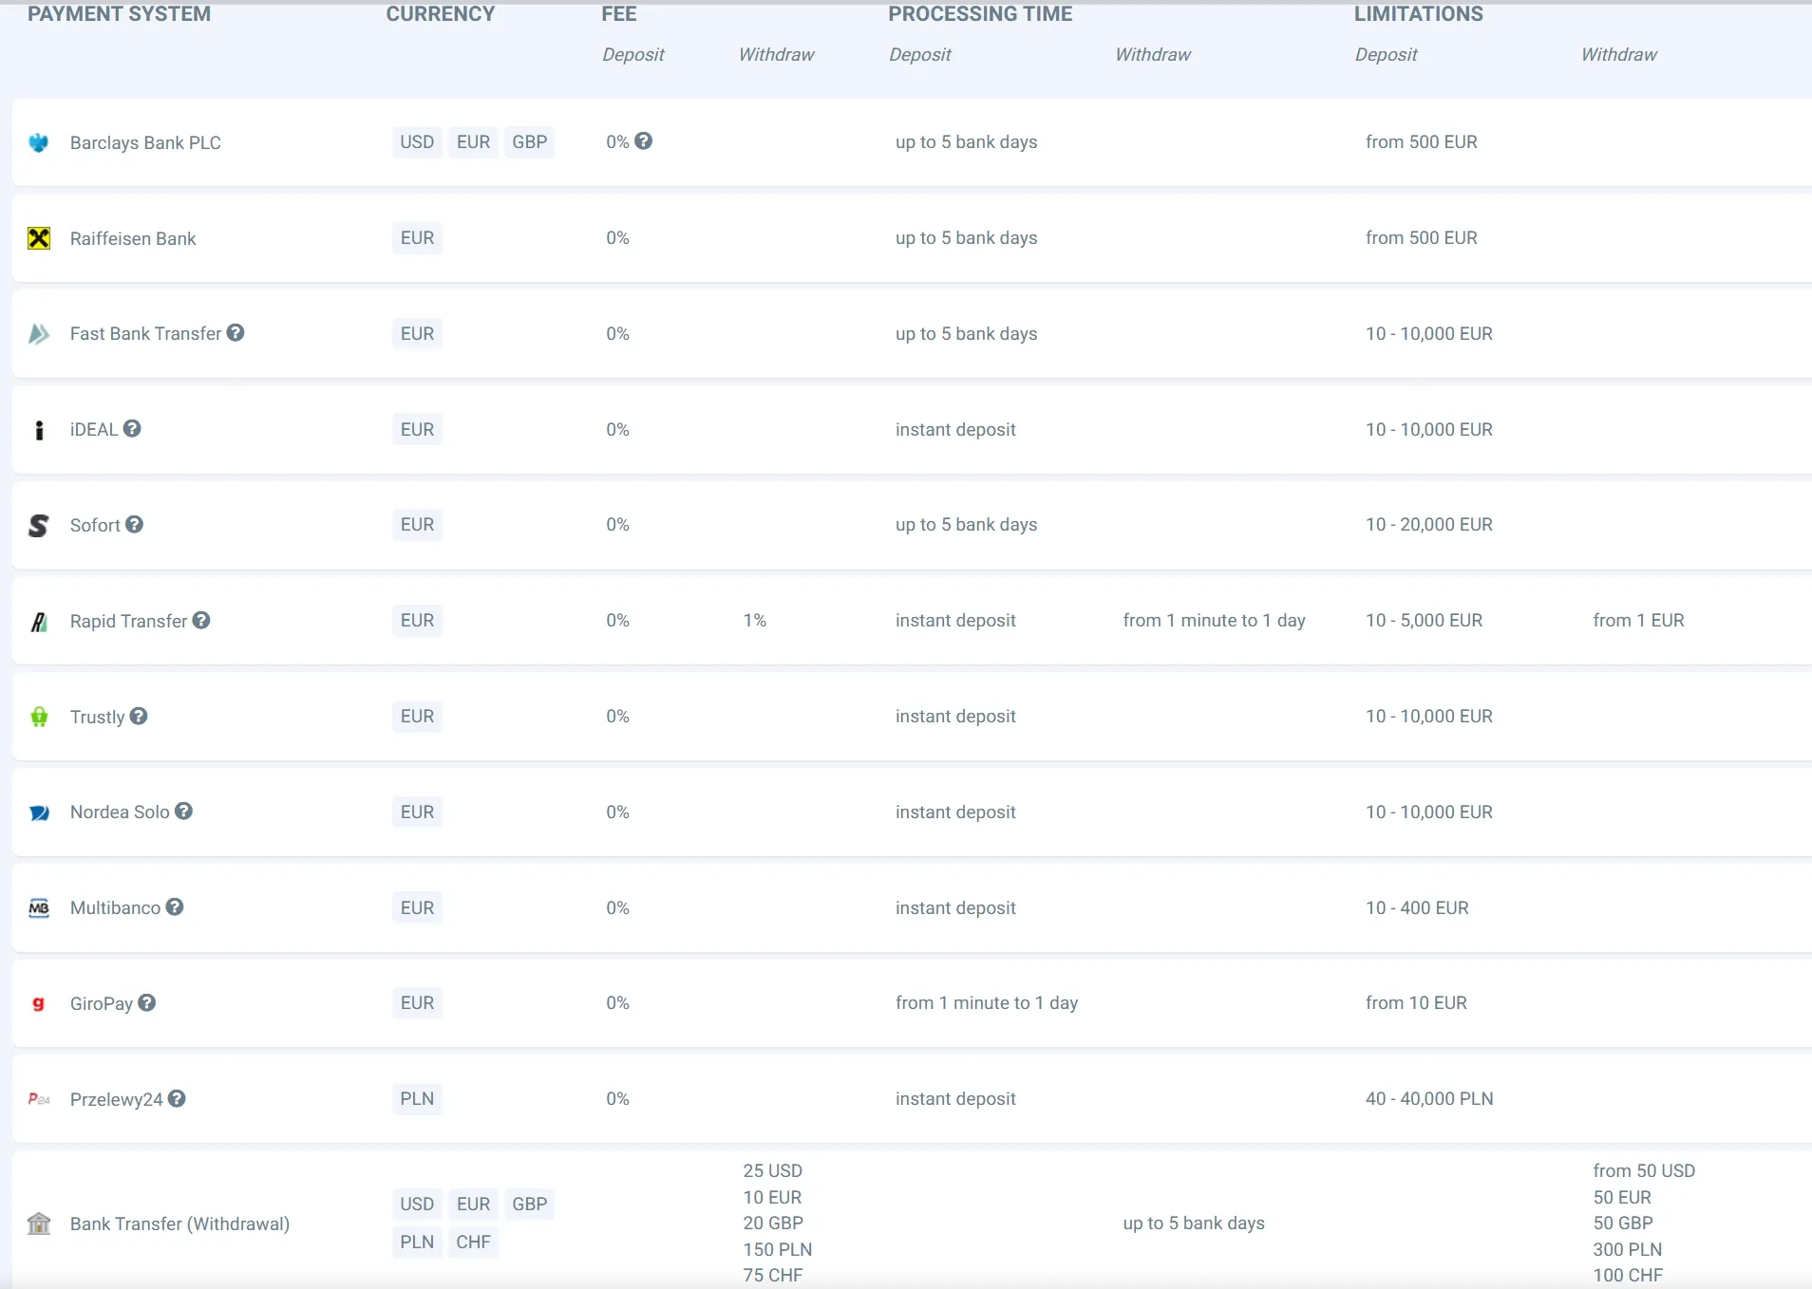Click the iDEAL logo icon
Screen dimensions: 1812x1289
point(39,430)
